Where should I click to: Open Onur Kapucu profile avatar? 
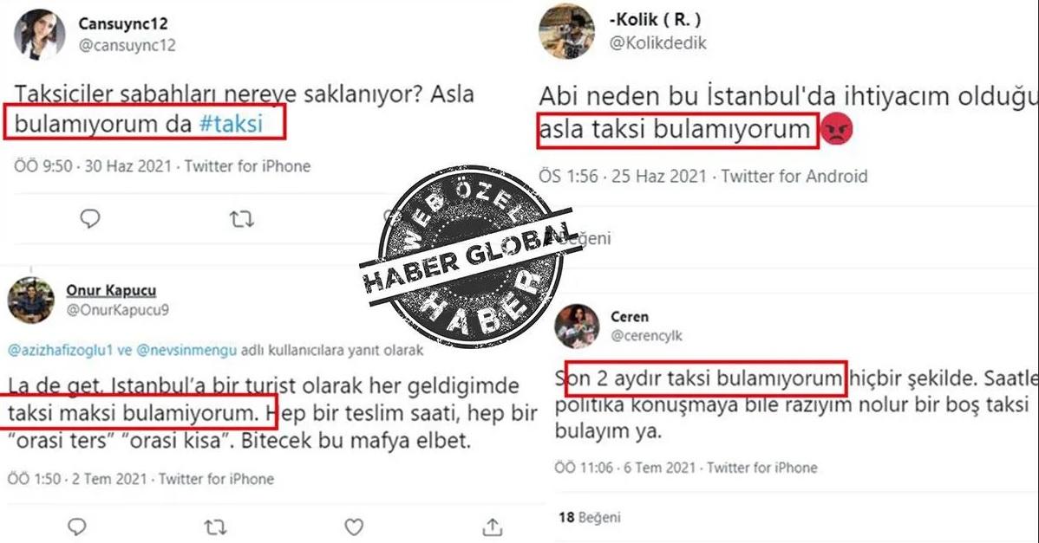(31, 301)
